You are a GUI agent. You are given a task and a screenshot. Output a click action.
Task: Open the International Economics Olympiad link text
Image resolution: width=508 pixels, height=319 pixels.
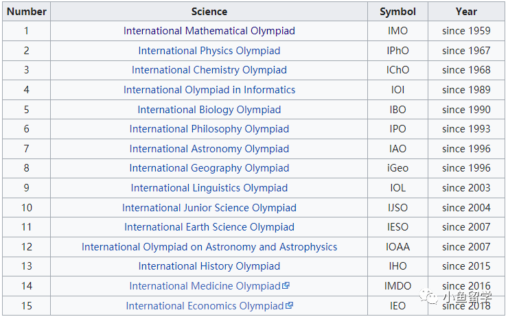pos(205,306)
